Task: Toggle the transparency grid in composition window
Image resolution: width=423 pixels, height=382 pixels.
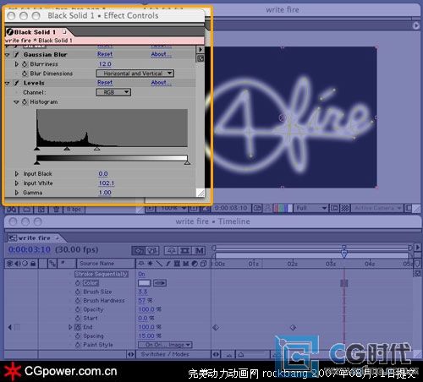Action: pyautogui.click(x=344, y=208)
